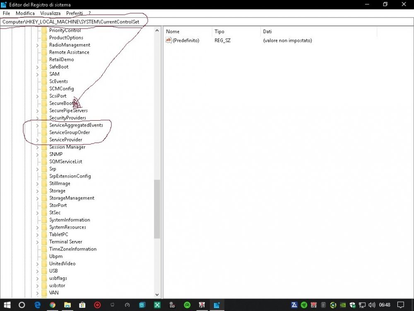Click the ProductOptions folder icon
The image size is (414, 311).
point(44,38)
